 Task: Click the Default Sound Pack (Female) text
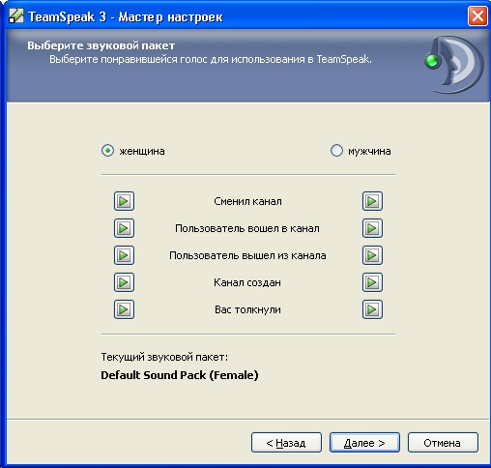coord(180,375)
